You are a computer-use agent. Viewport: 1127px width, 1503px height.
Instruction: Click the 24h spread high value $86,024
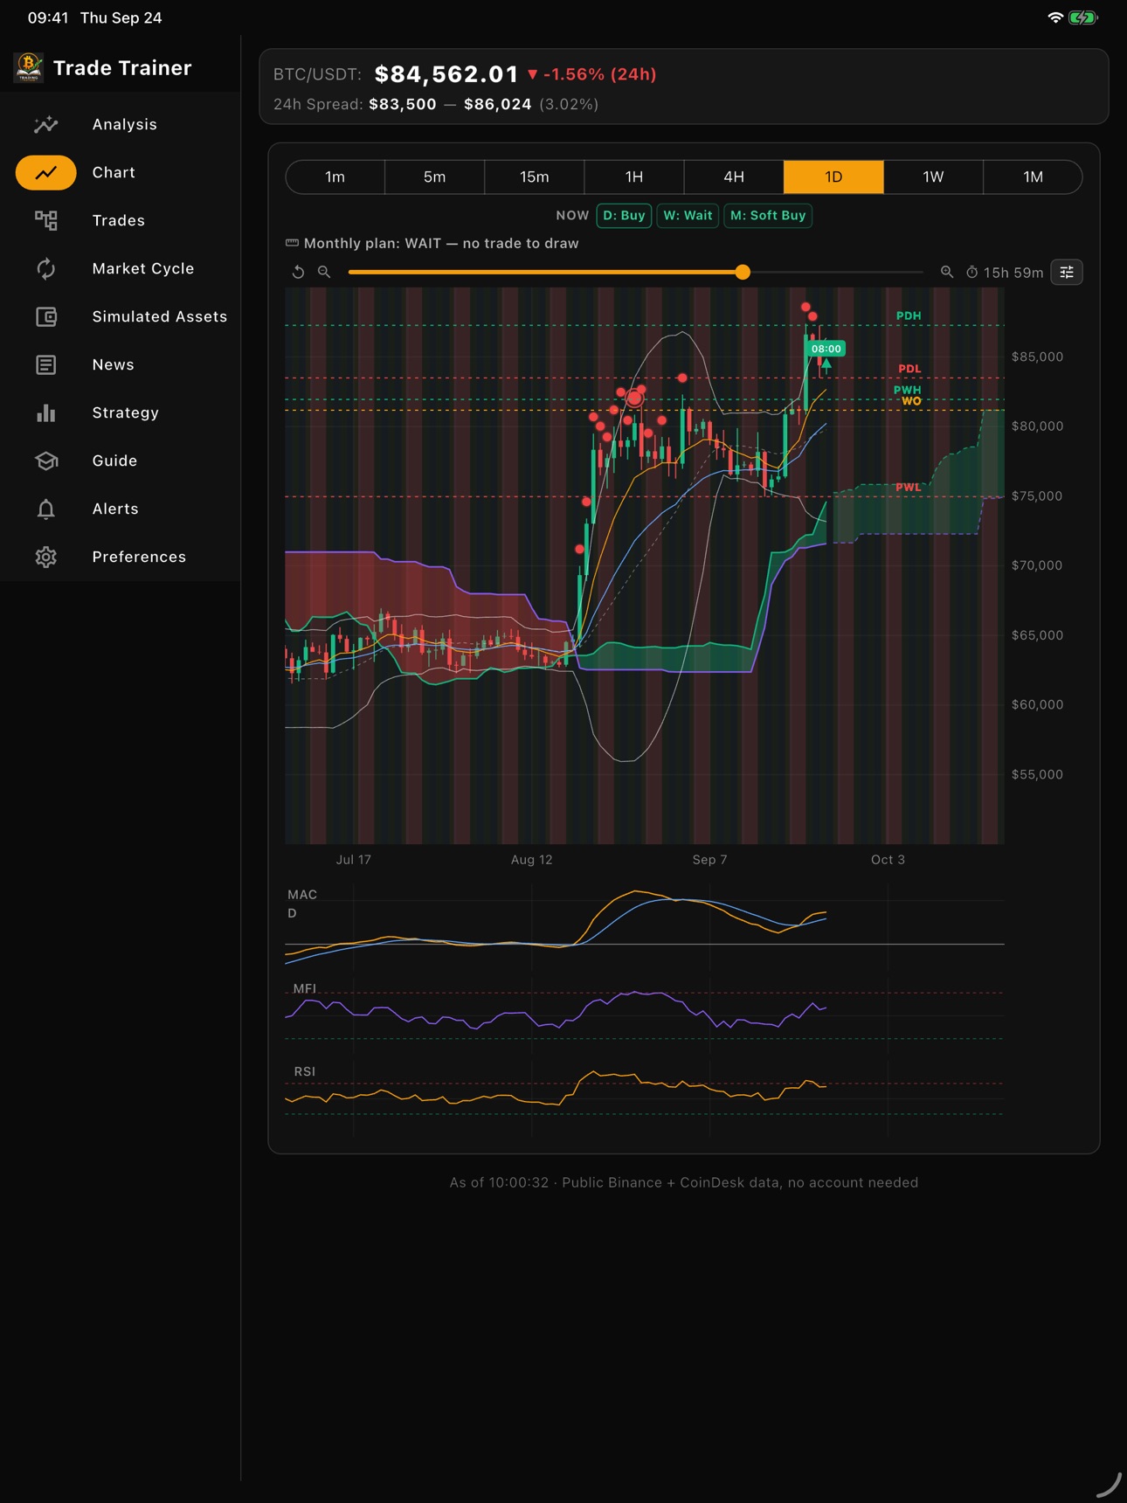(498, 105)
